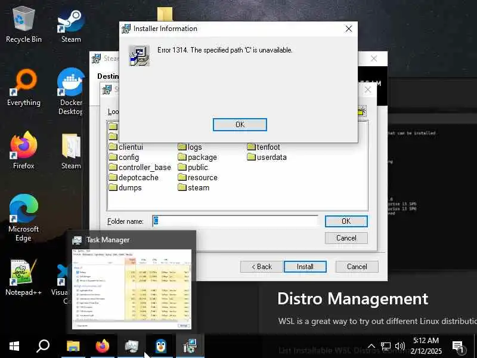Open the notification center icon
477x358 pixels.
[457, 347]
